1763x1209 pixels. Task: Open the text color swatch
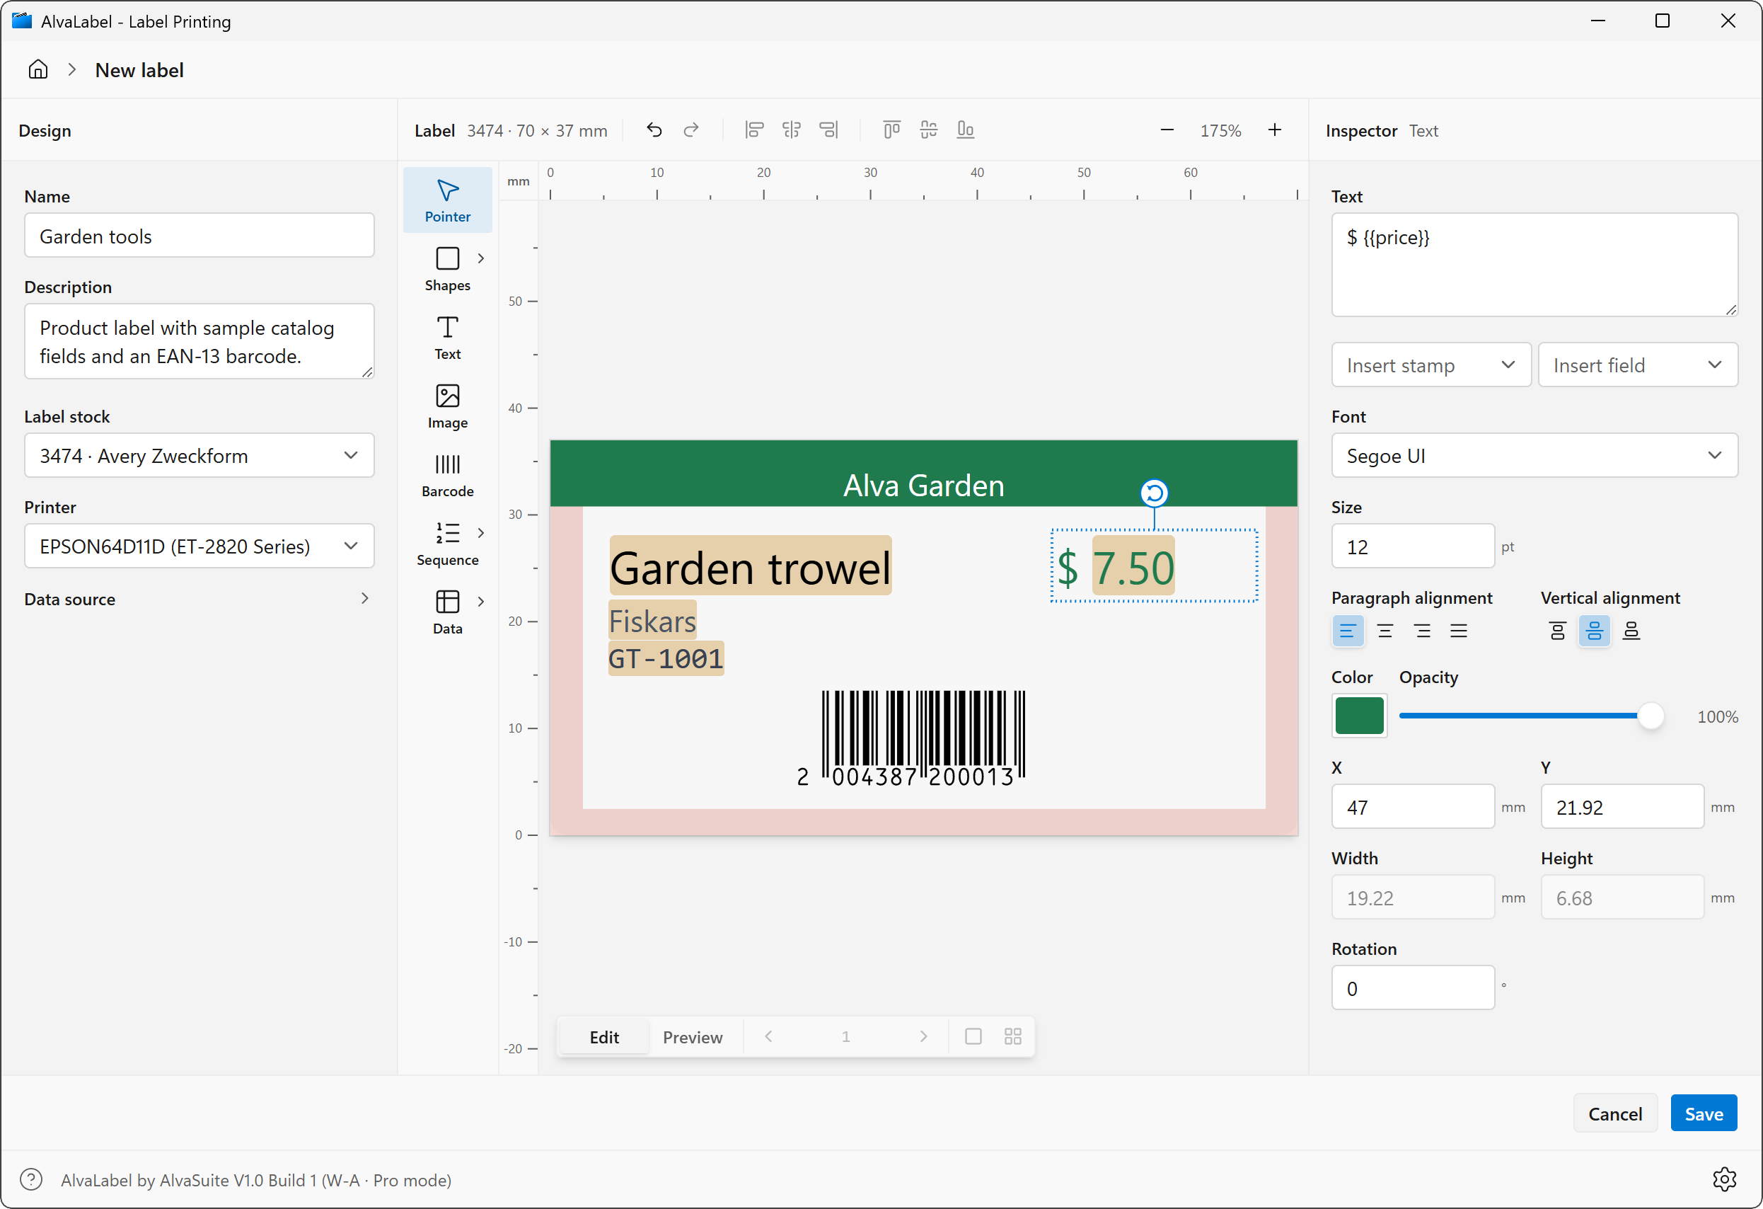click(x=1360, y=716)
